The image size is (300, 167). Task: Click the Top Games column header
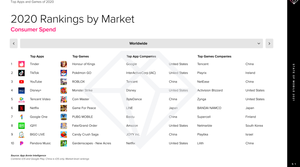pos(81,56)
